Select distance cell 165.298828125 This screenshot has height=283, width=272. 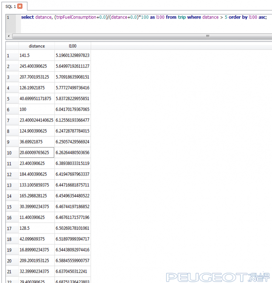(37, 196)
